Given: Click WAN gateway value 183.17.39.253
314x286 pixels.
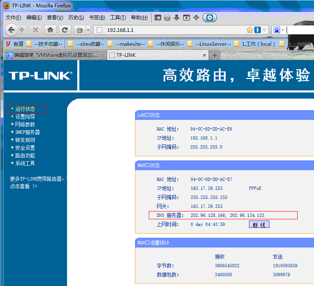Looking at the screenshot, I should [x=206, y=206].
